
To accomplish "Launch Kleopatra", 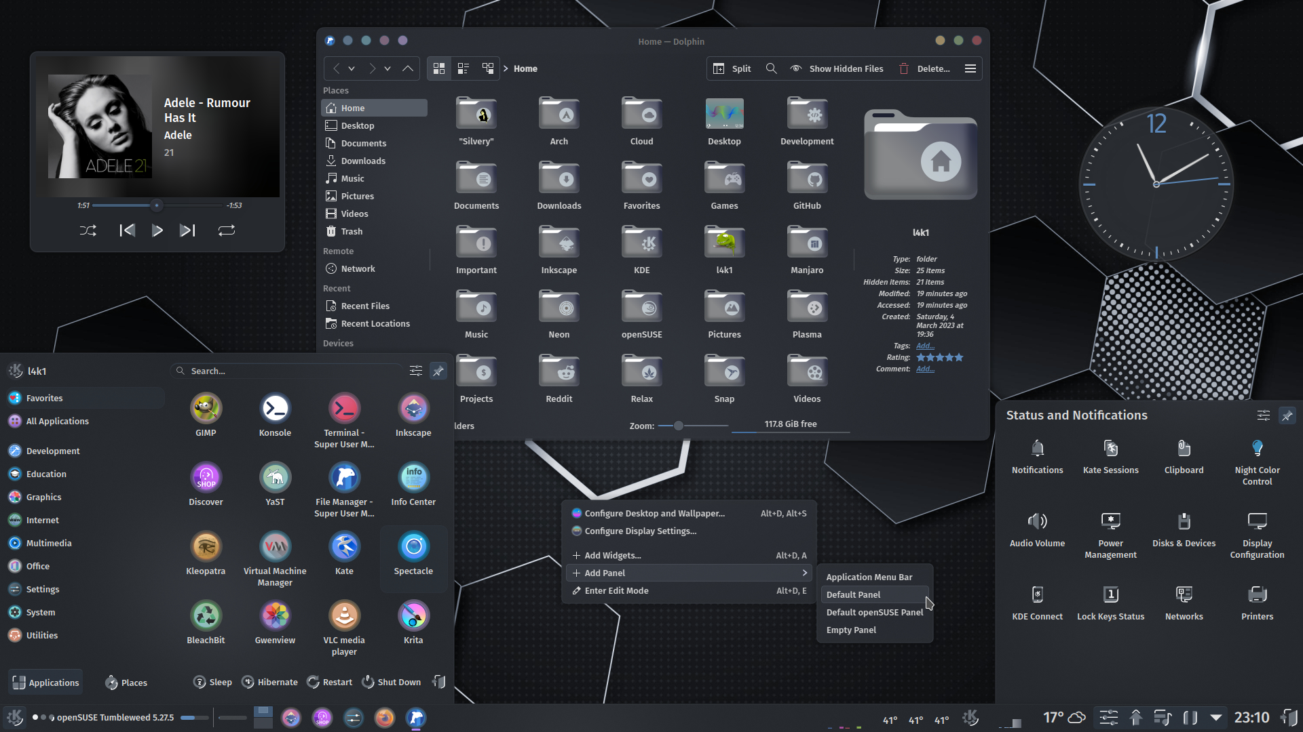I will click(x=206, y=554).
